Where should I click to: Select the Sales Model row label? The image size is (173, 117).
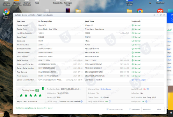coord(22,37)
